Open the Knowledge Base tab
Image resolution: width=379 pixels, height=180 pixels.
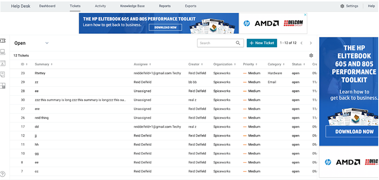pyautogui.click(x=132, y=6)
